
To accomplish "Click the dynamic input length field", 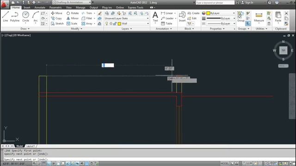I will point(108,65).
